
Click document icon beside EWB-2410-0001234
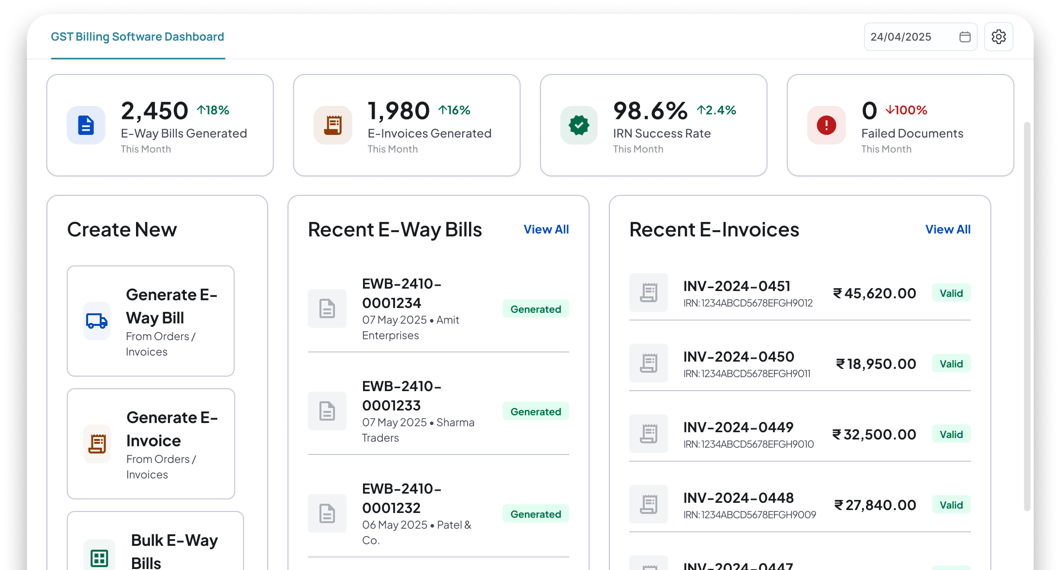coord(327,308)
